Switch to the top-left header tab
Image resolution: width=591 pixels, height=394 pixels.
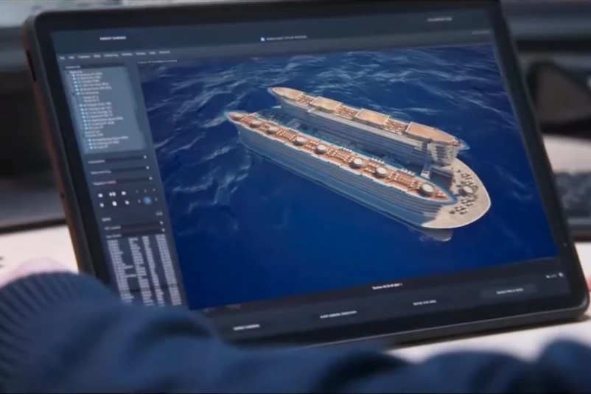113,37
